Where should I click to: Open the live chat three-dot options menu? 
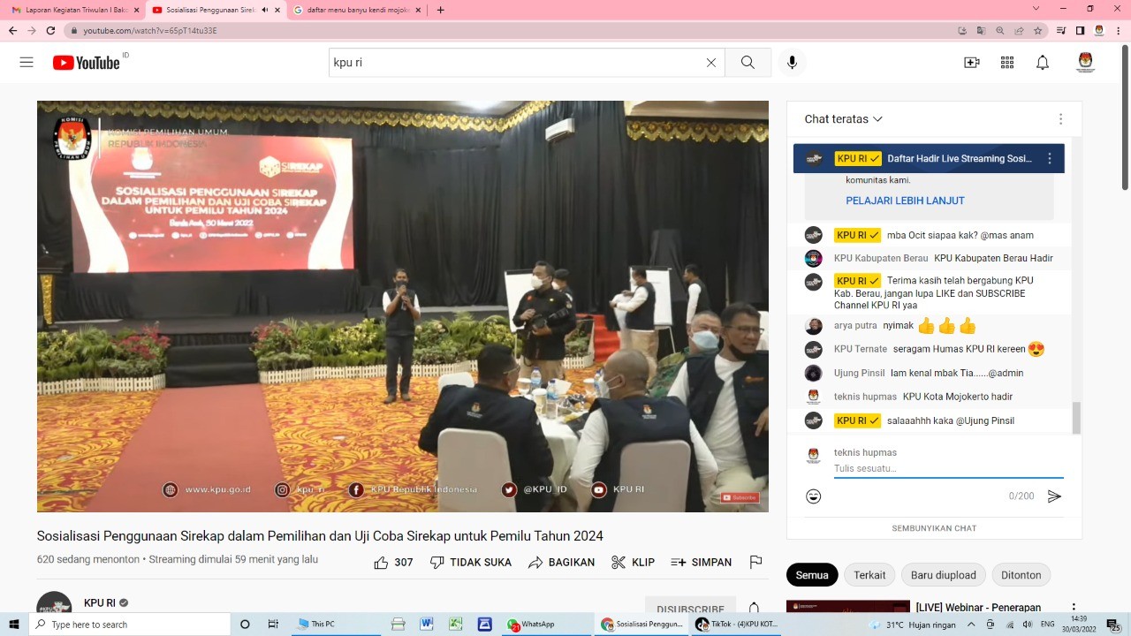pyautogui.click(x=1060, y=119)
